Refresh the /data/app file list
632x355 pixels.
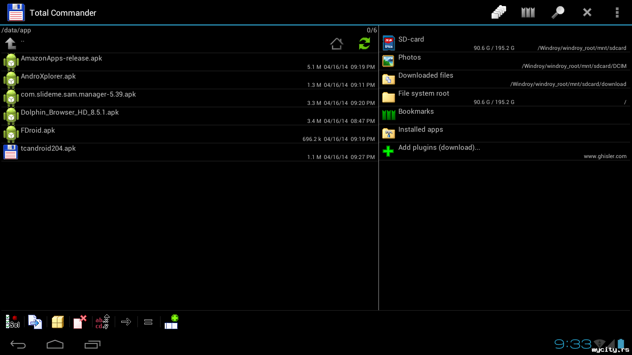(365, 43)
